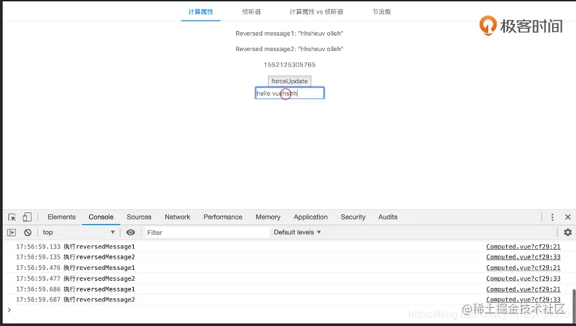Open Computed.vue link for 17:56:59.686 log

[x=523, y=289]
